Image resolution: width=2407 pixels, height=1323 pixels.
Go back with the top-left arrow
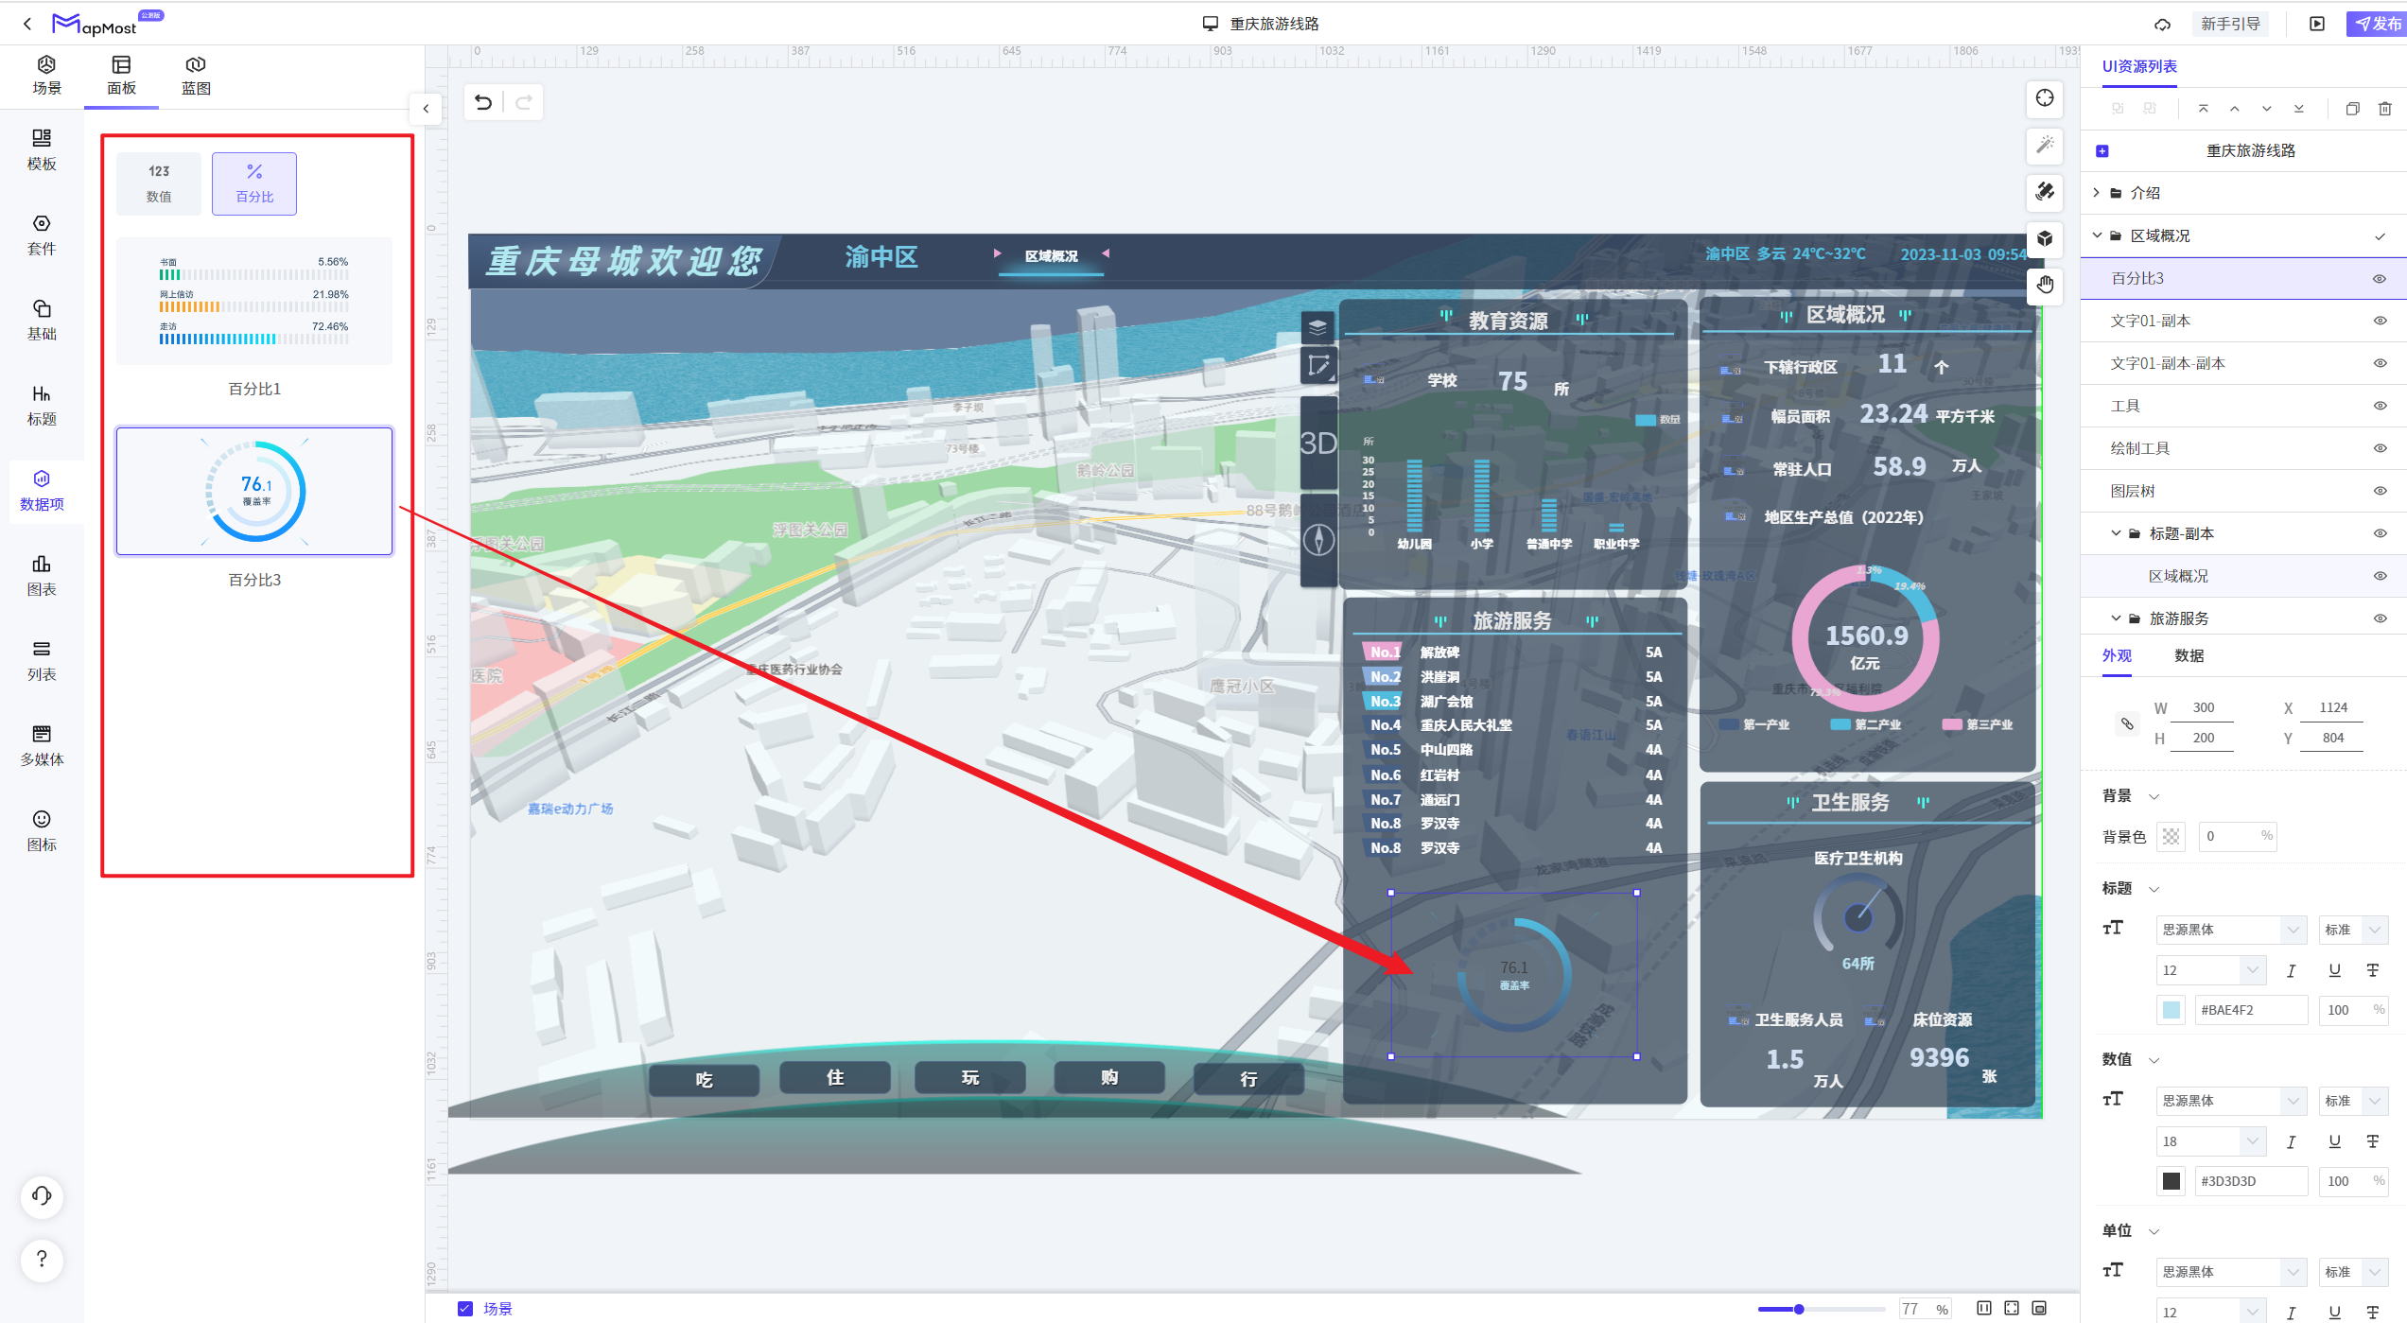pyautogui.click(x=27, y=24)
